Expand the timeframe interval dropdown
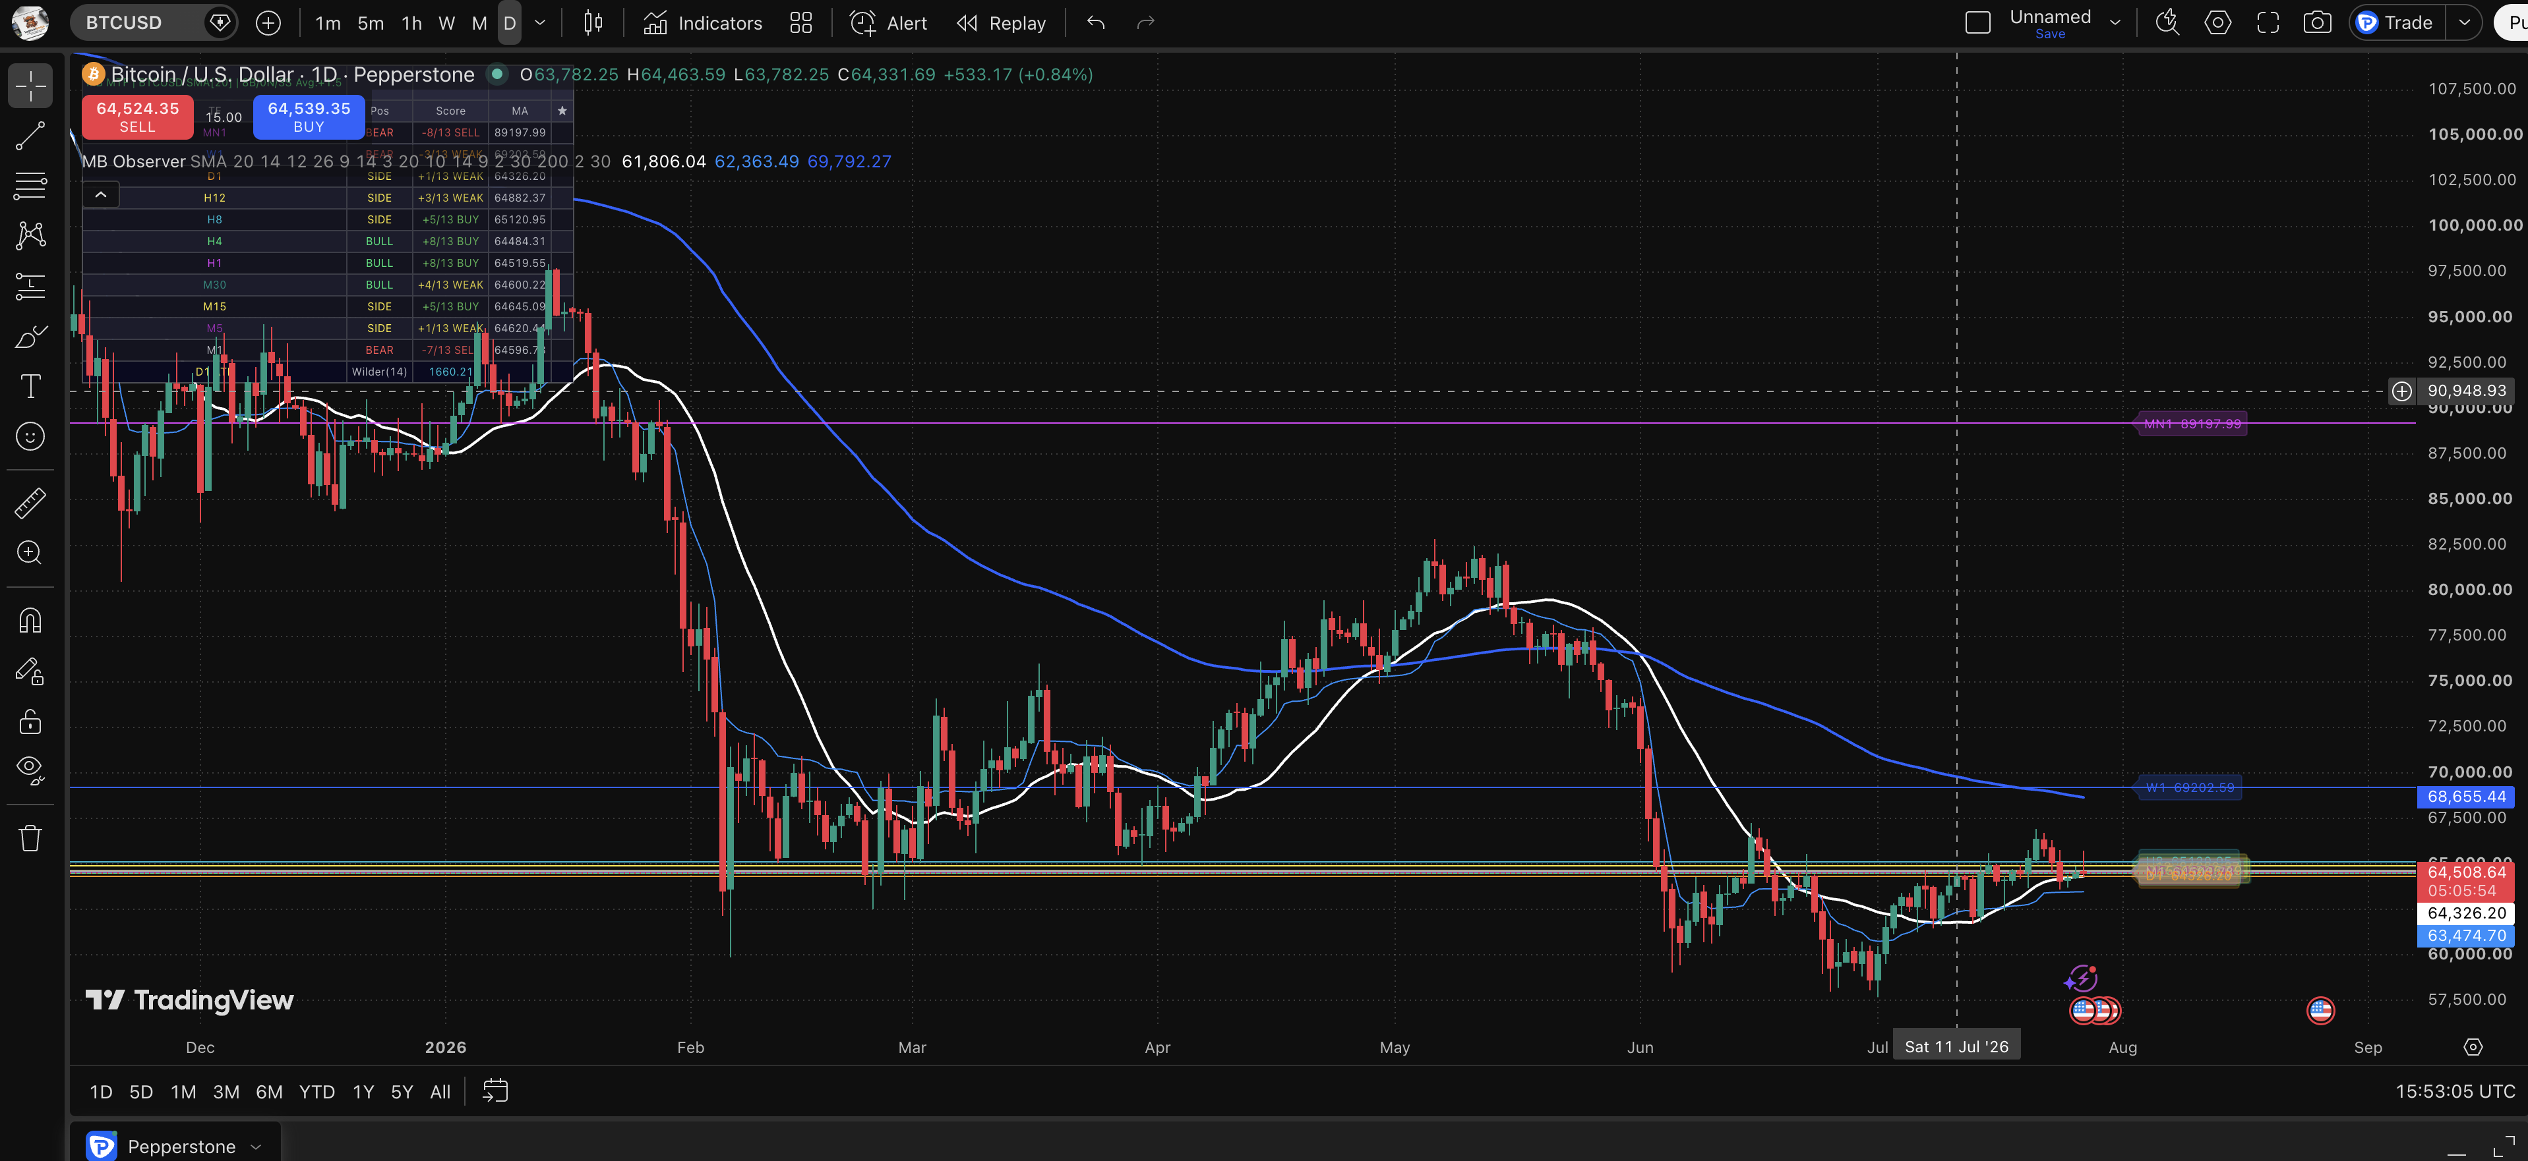The width and height of the screenshot is (2528, 1161). 540,22
